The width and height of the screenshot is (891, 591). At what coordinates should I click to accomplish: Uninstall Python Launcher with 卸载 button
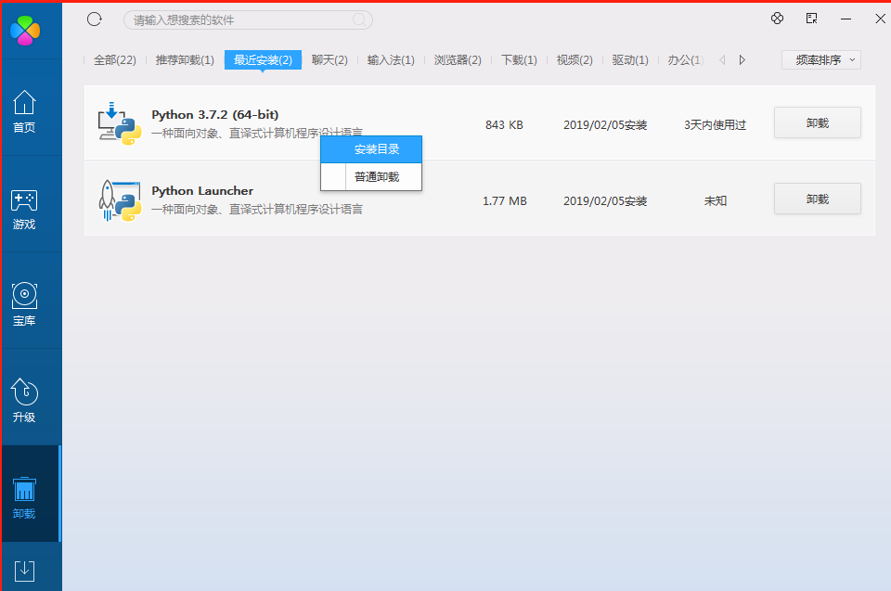tap(817, 199)
